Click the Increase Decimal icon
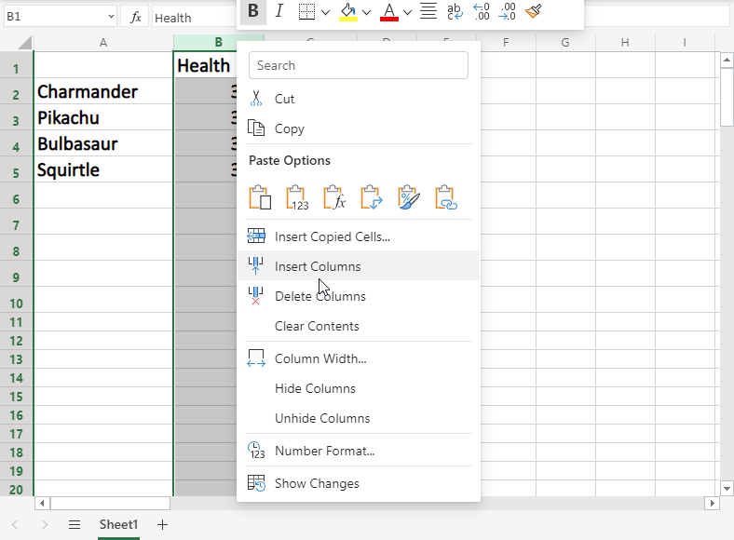This screenshot has width=734, height=540. 482,11
